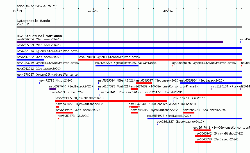Click the red bar under nsv6549531

(65, 113)
